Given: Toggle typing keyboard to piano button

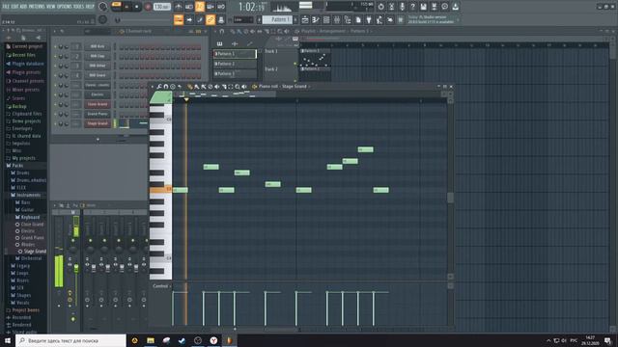Looking at the screenshot, I should pos(179,19).
